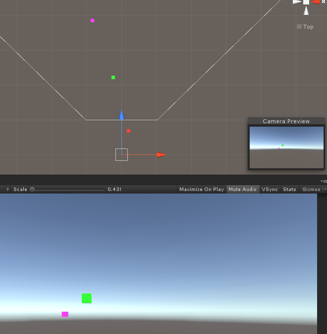Select the camera gizmo center square handle

pyautogui.click(x=121, y=155)
